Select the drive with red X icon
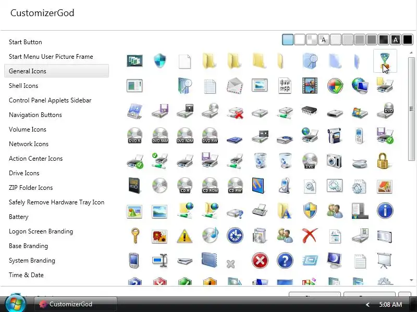 [235, 112]
